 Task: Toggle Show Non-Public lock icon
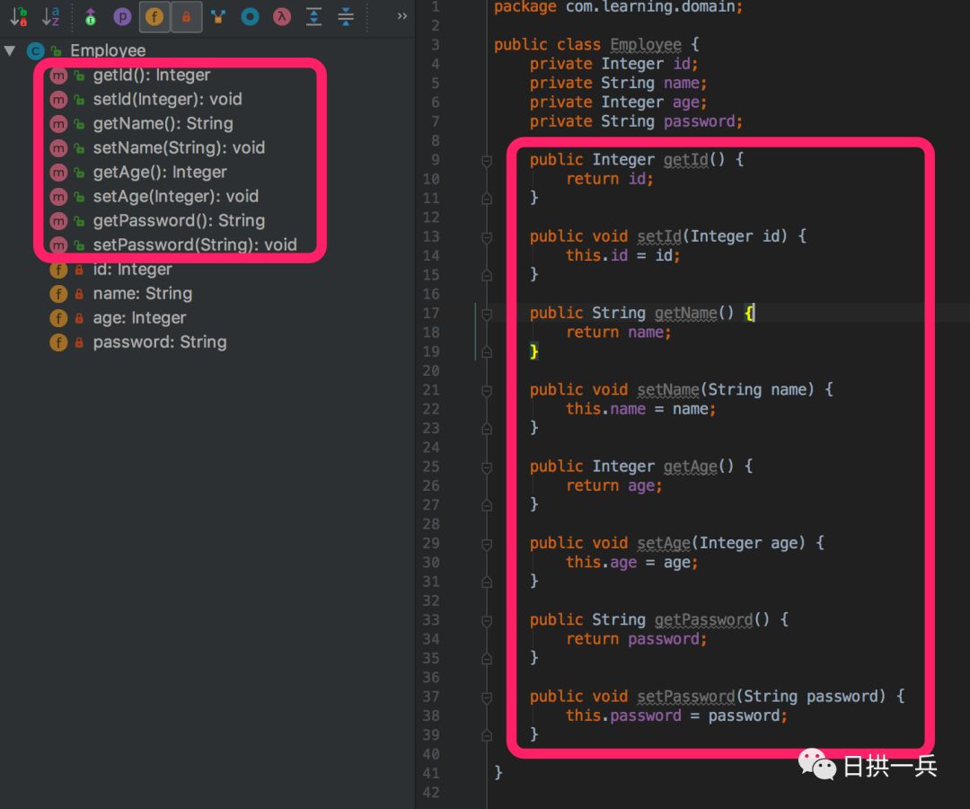click(x=186, y=17)
